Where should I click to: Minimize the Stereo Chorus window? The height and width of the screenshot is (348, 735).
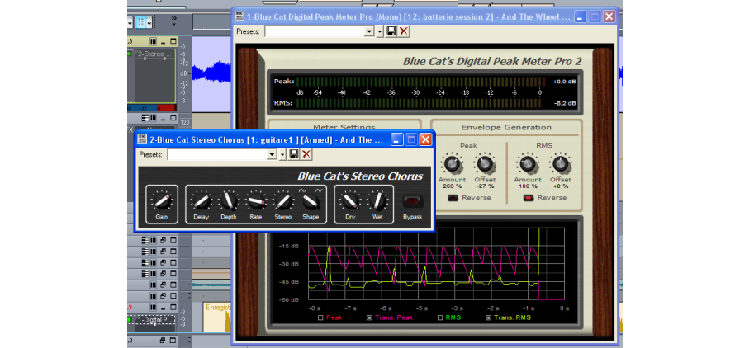tap(397, 139)
